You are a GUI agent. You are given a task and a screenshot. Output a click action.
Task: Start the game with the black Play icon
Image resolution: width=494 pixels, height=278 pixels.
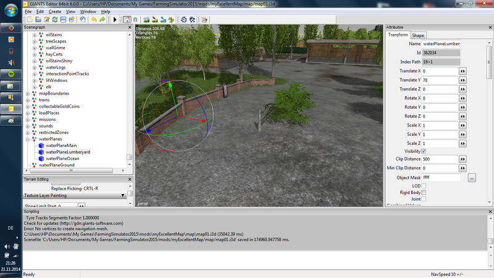click(115, 20)
